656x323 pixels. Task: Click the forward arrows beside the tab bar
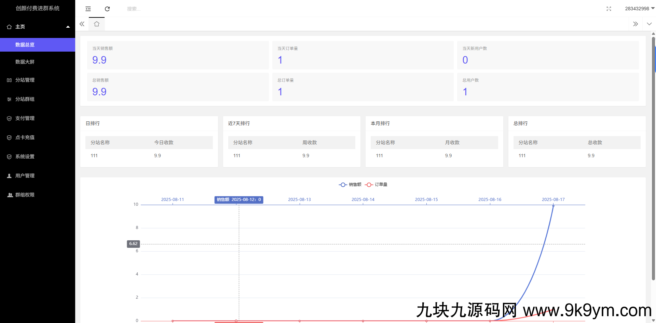tap(635, 24)
